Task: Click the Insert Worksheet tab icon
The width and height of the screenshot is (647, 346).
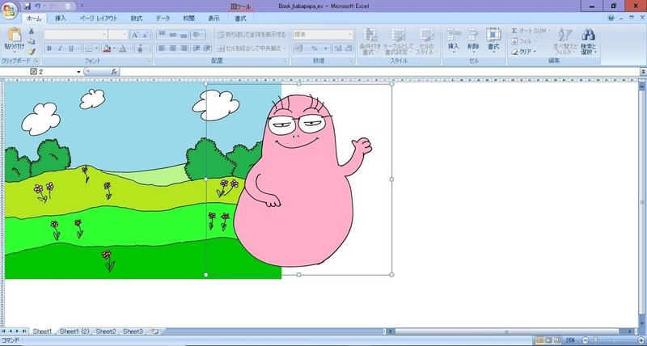Action: [154, 331]
